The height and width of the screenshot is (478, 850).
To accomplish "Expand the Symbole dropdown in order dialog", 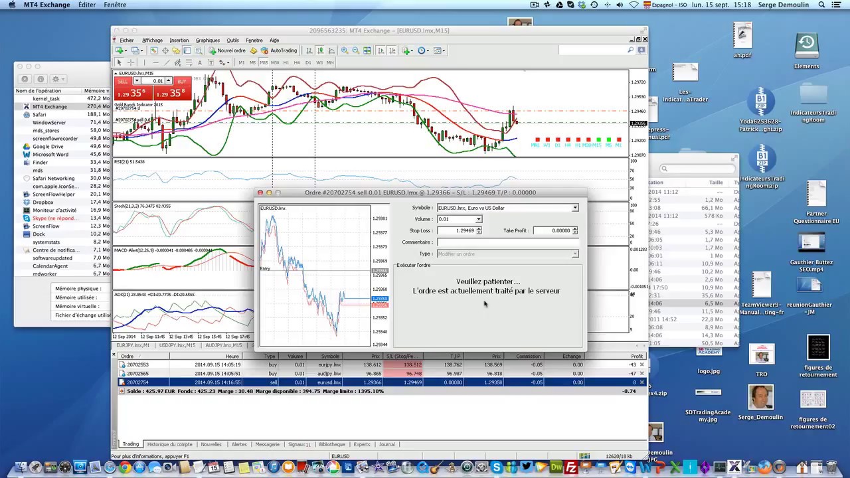I will tap(575, 208).
